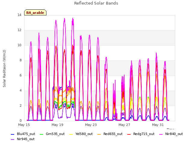
Task: Click the Solar Raditaion (W/m2) axis title
Action: point(4,69)
